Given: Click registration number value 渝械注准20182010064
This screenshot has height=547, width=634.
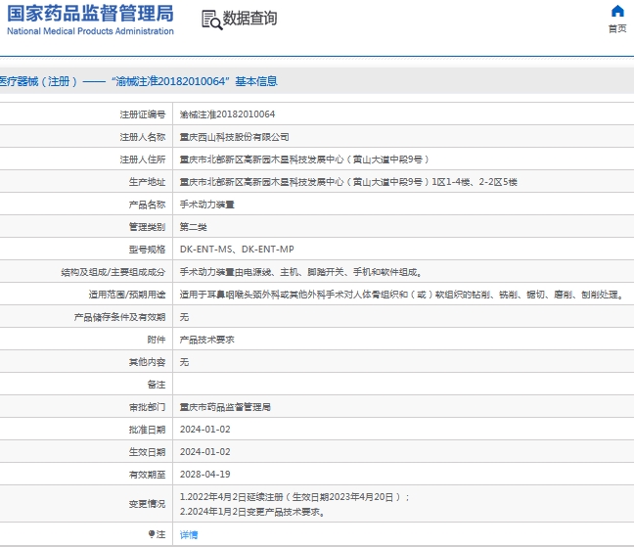Looking at the screenshot, I should 227,114.
